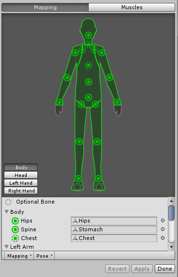178x277 pixels.
Task: Click the object picker circle beside Hips field
Action: click(x=162, y=221)
